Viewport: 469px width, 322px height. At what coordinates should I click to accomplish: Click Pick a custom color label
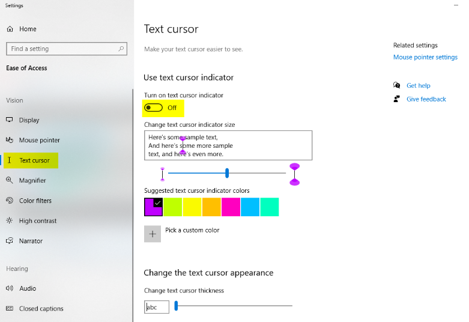coord(192,230)
